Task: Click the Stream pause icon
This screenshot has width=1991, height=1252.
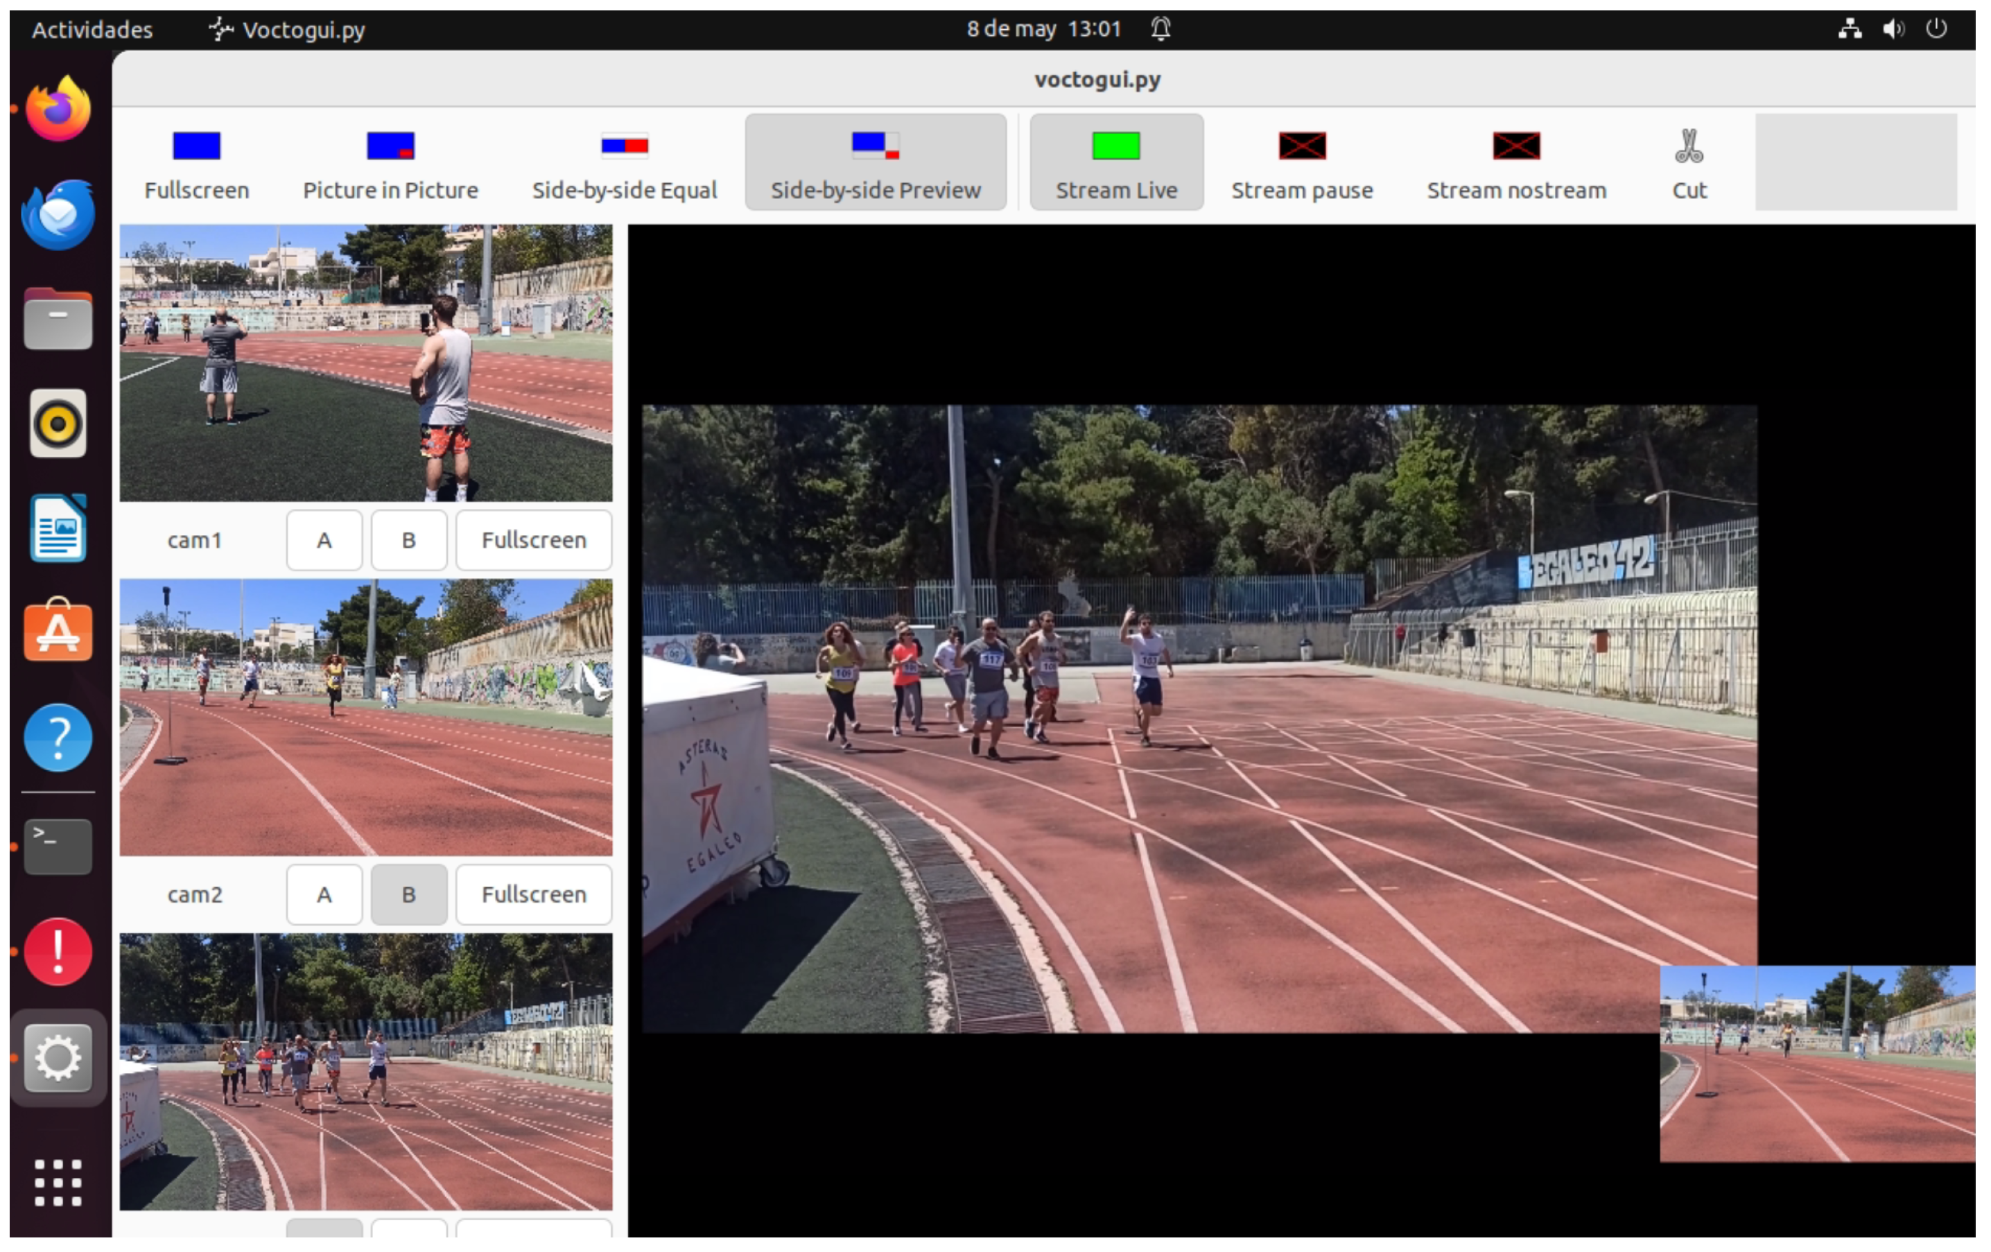Action: click(x=1301, y=146)
